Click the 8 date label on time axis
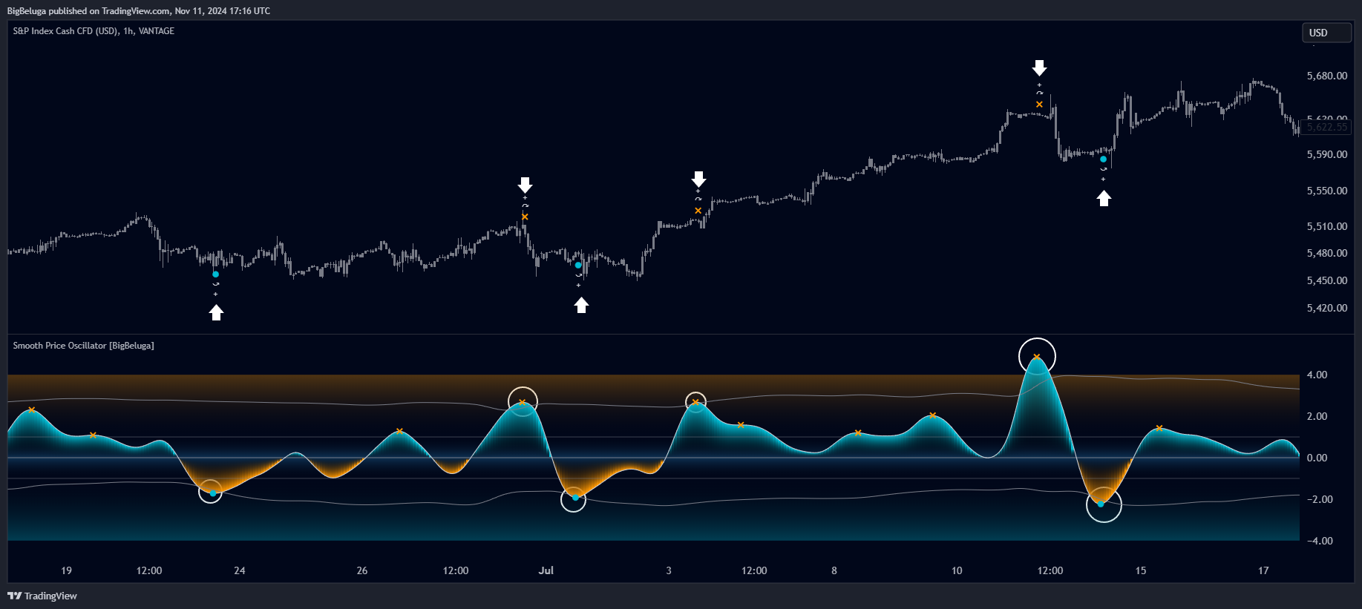 (834, 570)
